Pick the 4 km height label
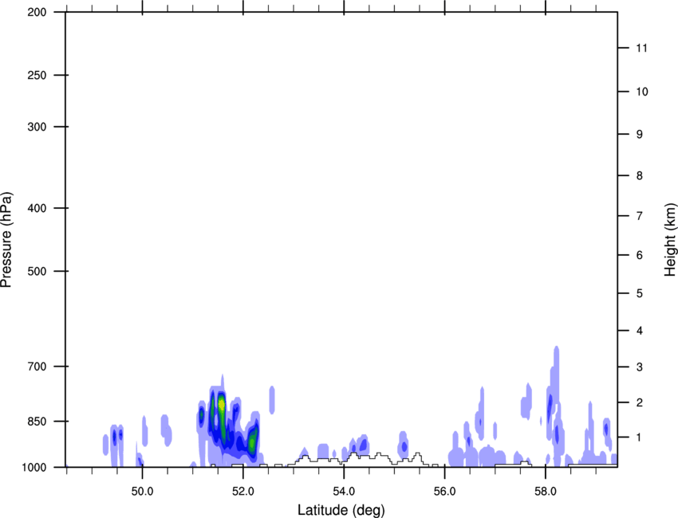This screenshot has height=518, width=678. [x=640, y=331]
